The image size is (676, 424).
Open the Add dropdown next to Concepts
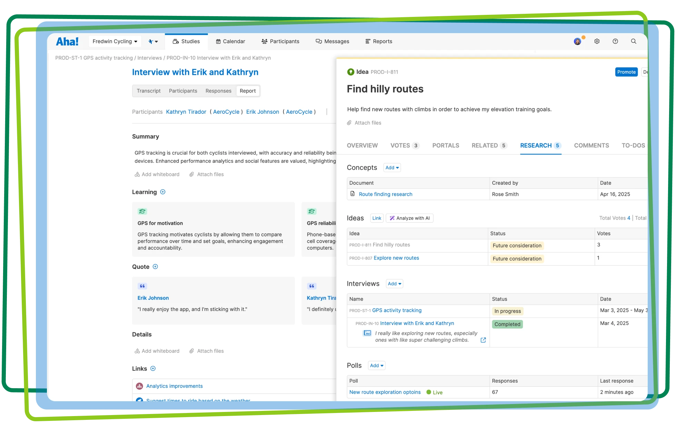(x=392, y=168)
